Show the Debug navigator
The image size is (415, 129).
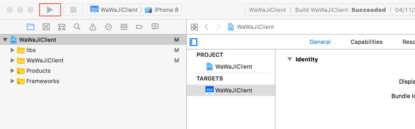point(124,27)
